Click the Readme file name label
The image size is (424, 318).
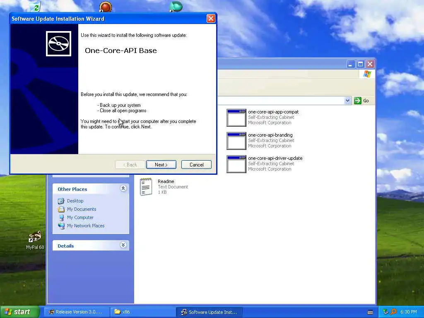166,181
